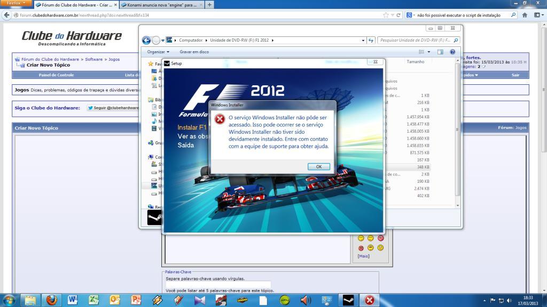Open the Organizar menu in Explorer
The width and height of the screenshot is (547, 307).
(158, 52)
